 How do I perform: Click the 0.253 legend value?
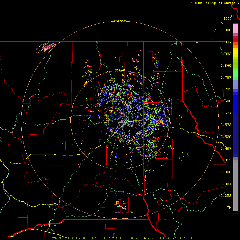tap(226, 196)
